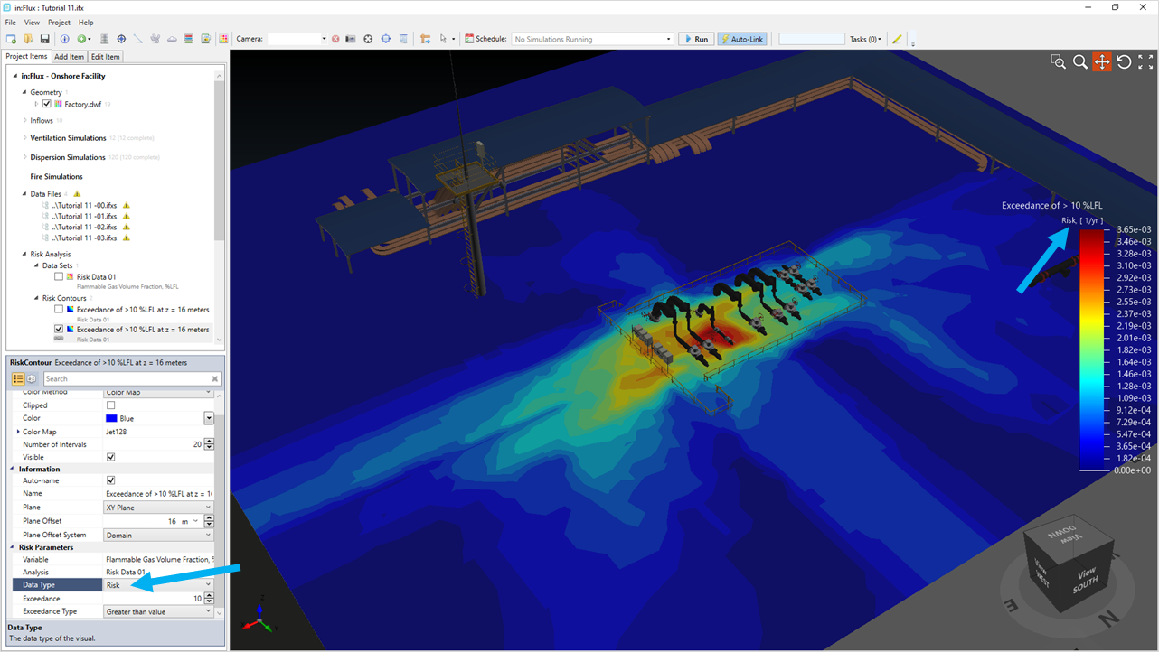The width and height of the screenshot is (1159, 652).
Task: Check the Risk Data 01 data set
Action: click(x=59, y=277)
